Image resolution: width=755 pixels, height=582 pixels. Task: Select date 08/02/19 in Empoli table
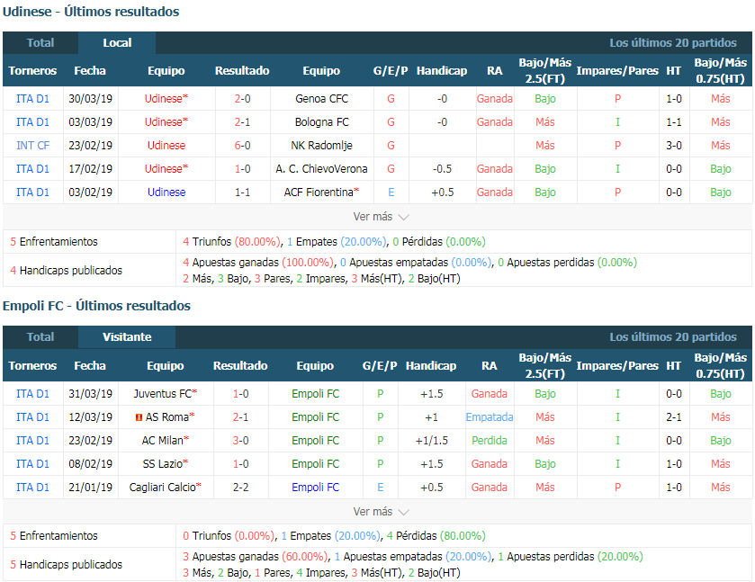coord(91,464)
